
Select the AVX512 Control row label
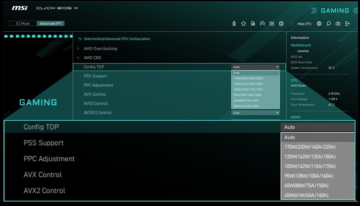click(x=98, y=113)
